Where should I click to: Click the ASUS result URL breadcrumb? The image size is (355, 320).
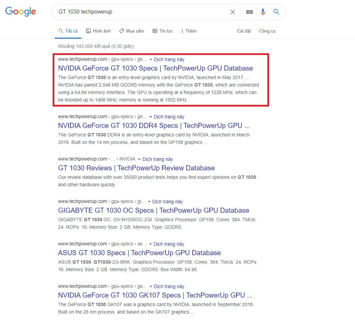[x=102, y=244]
